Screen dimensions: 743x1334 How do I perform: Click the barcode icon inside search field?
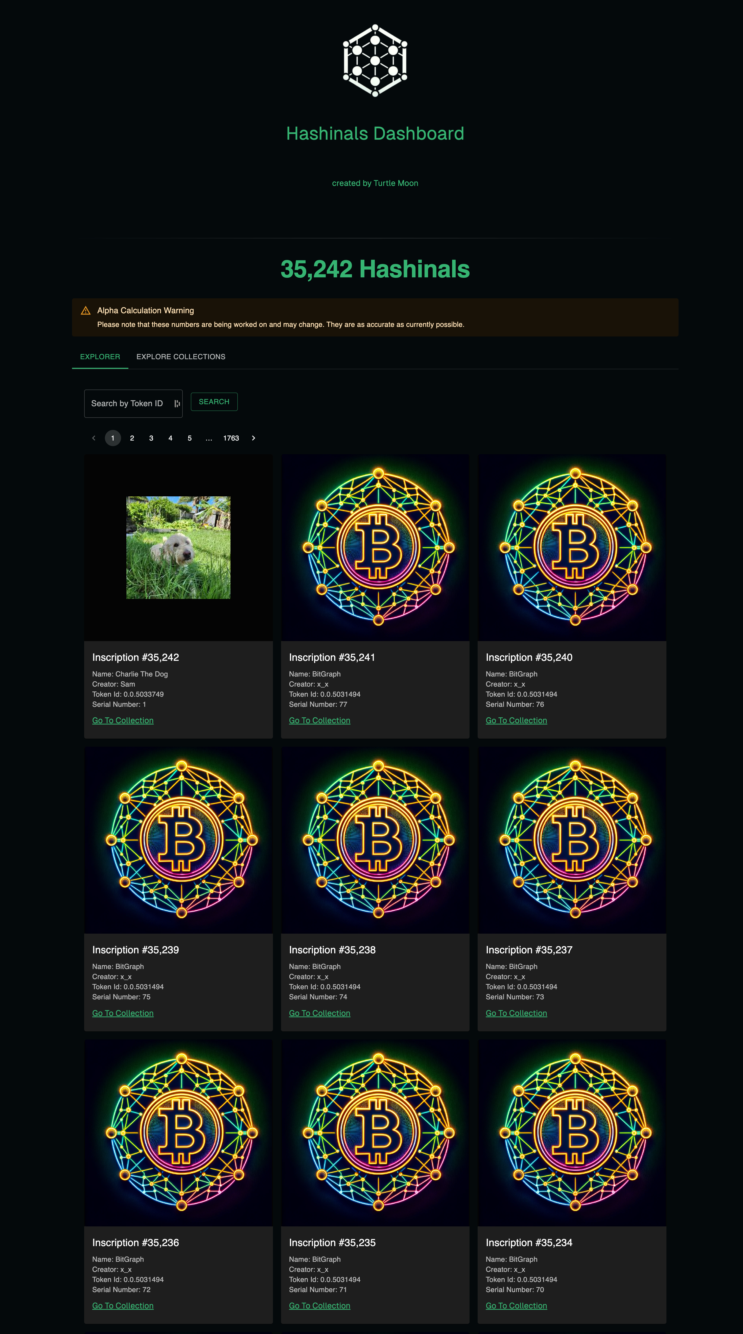point(176,403)
